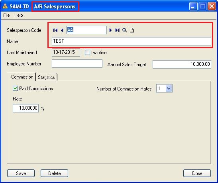Select the Commission tab
The width and height of the screenshot is (218, 183).
point(22,77)
